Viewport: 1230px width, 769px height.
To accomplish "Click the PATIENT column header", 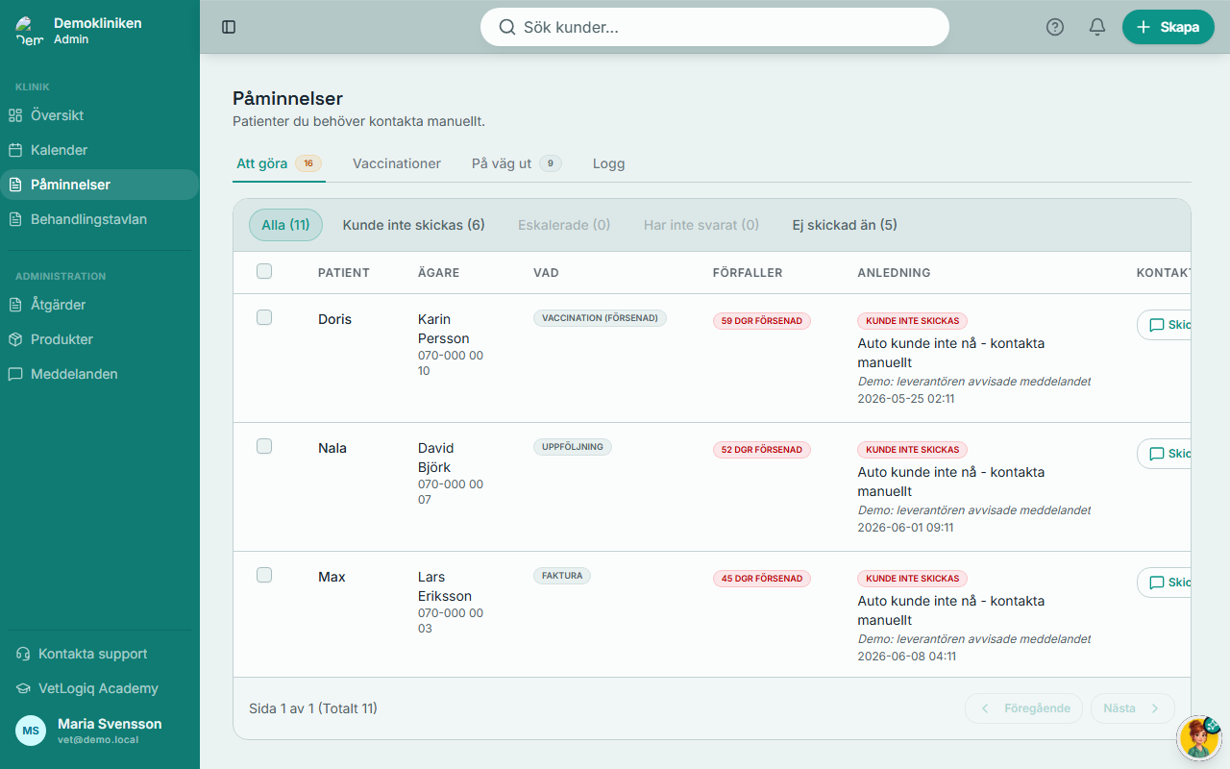I will [x=344, y=273].
